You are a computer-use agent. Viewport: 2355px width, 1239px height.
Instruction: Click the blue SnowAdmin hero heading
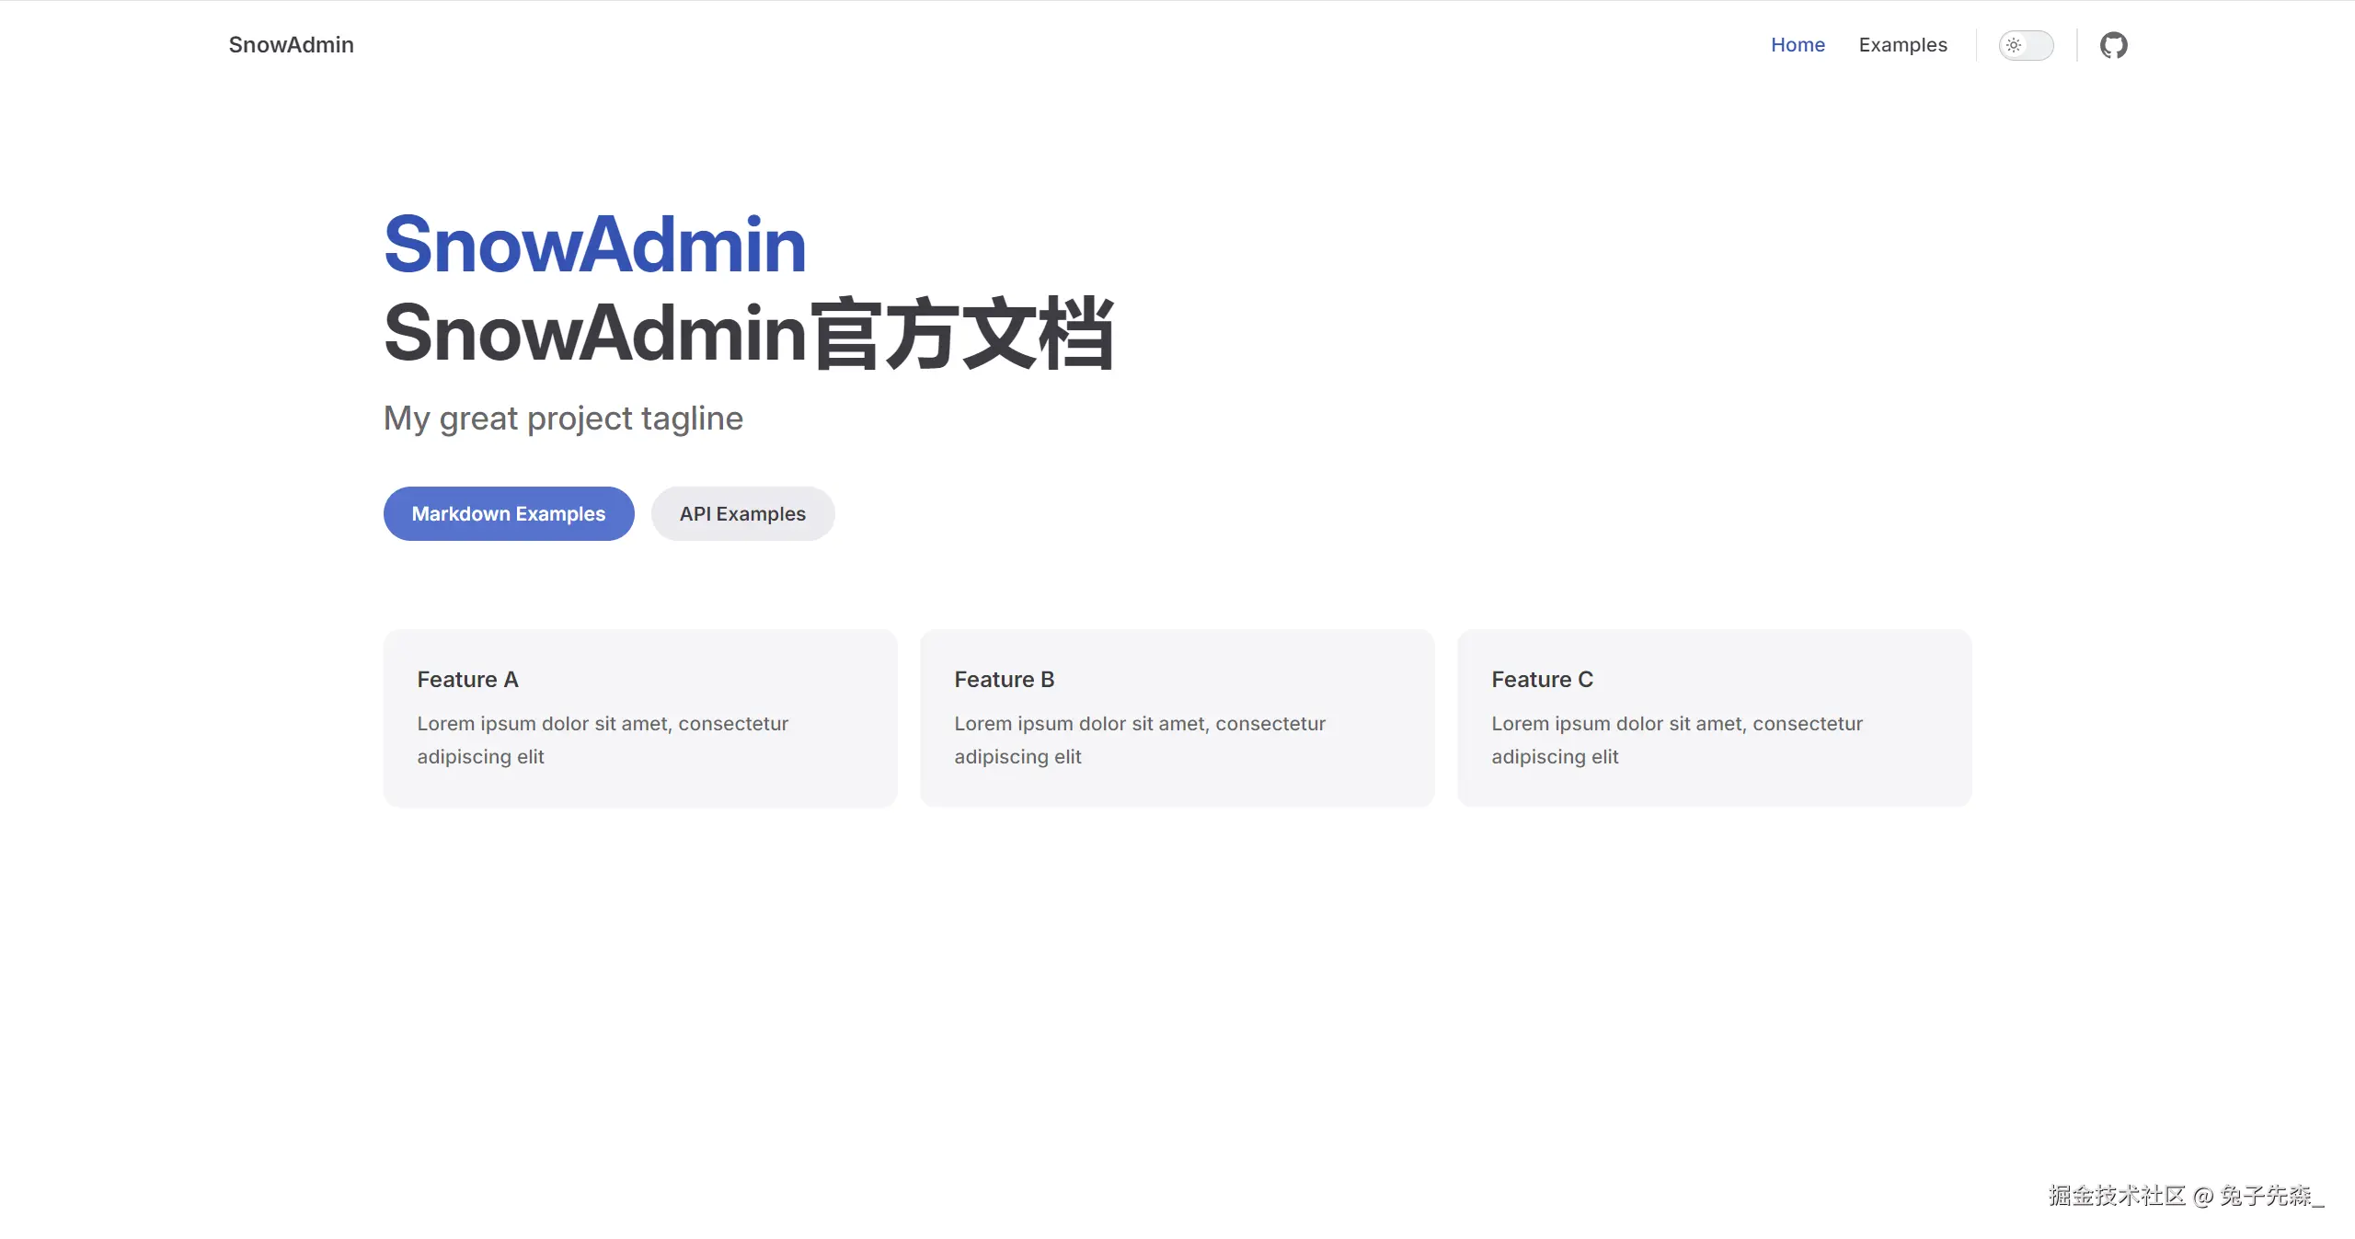[x=595, y=245]
